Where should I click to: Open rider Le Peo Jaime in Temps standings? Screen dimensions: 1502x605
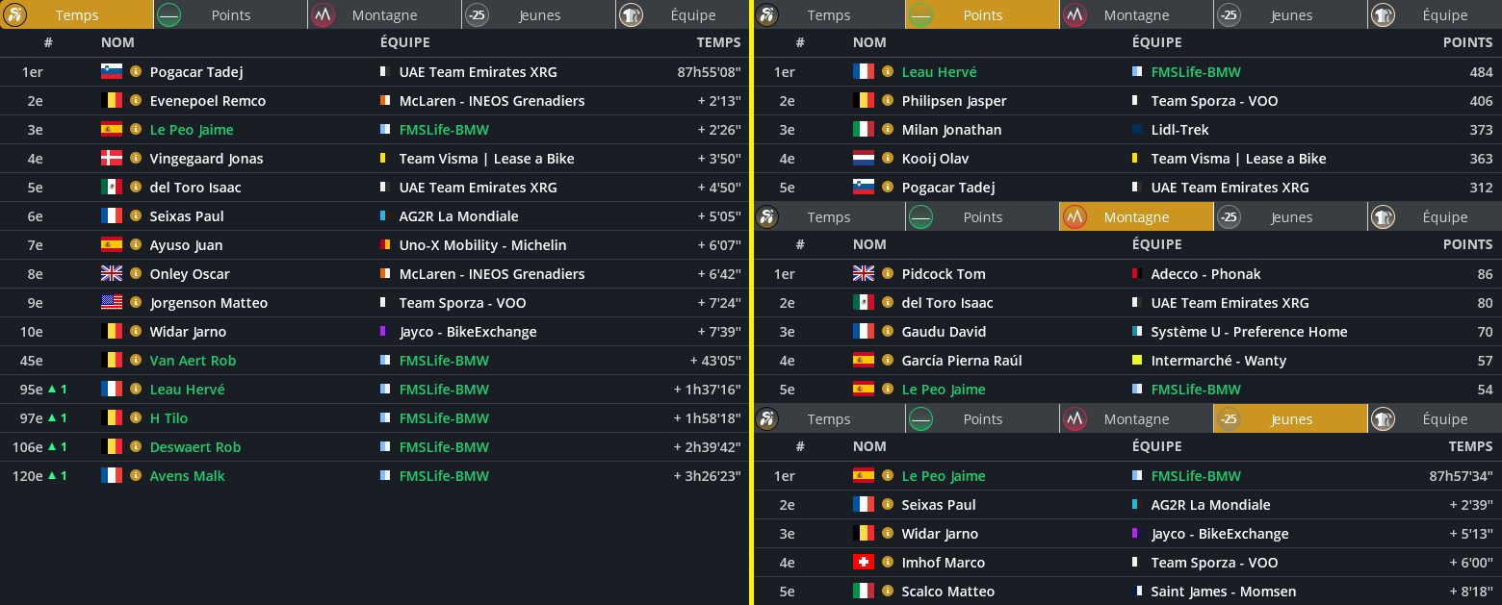point(192,130)
